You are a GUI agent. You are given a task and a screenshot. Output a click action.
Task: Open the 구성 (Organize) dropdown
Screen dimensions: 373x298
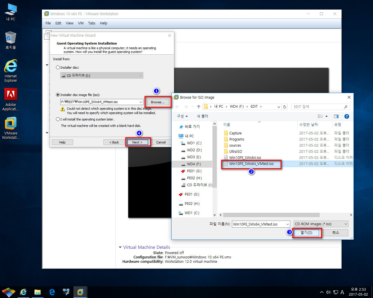click(x=182, y=116)
